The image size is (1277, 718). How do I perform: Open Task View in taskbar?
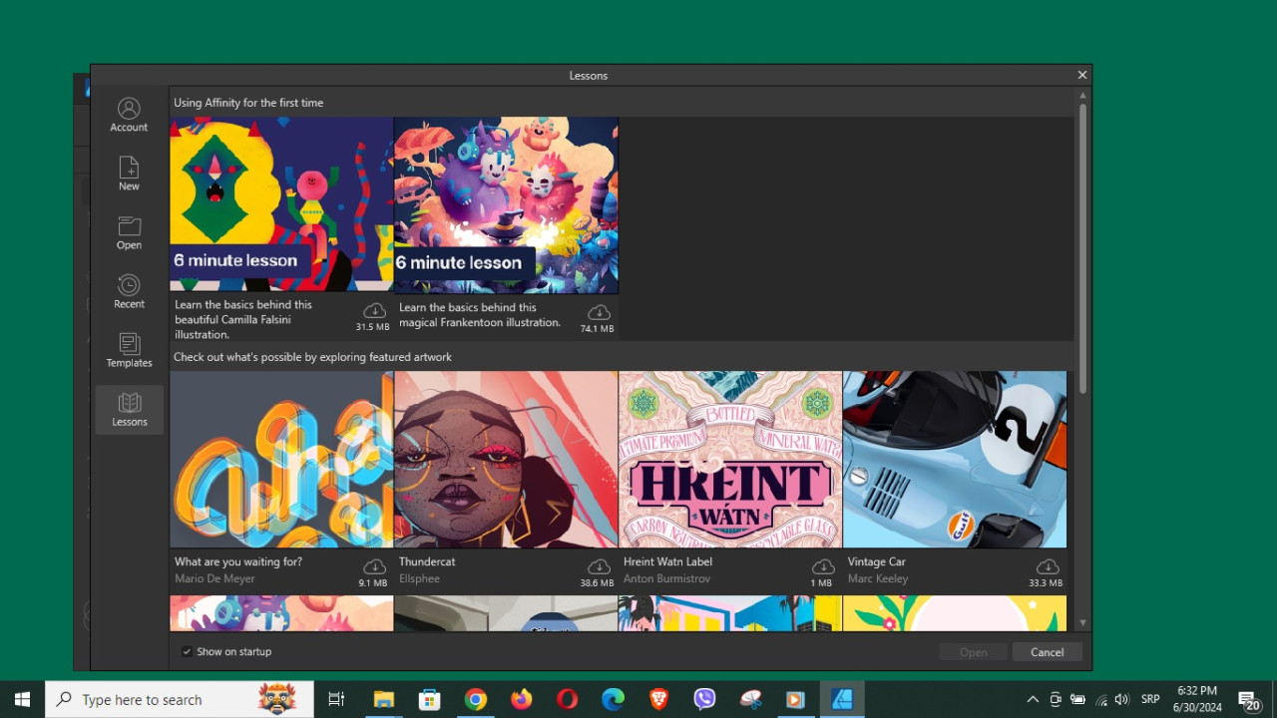click(x=336, y=699)
